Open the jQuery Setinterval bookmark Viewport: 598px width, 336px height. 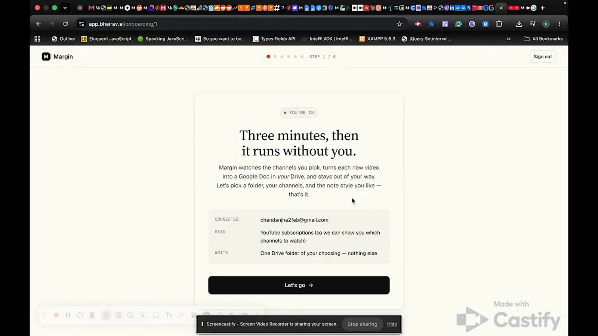(x=426, y=39)
